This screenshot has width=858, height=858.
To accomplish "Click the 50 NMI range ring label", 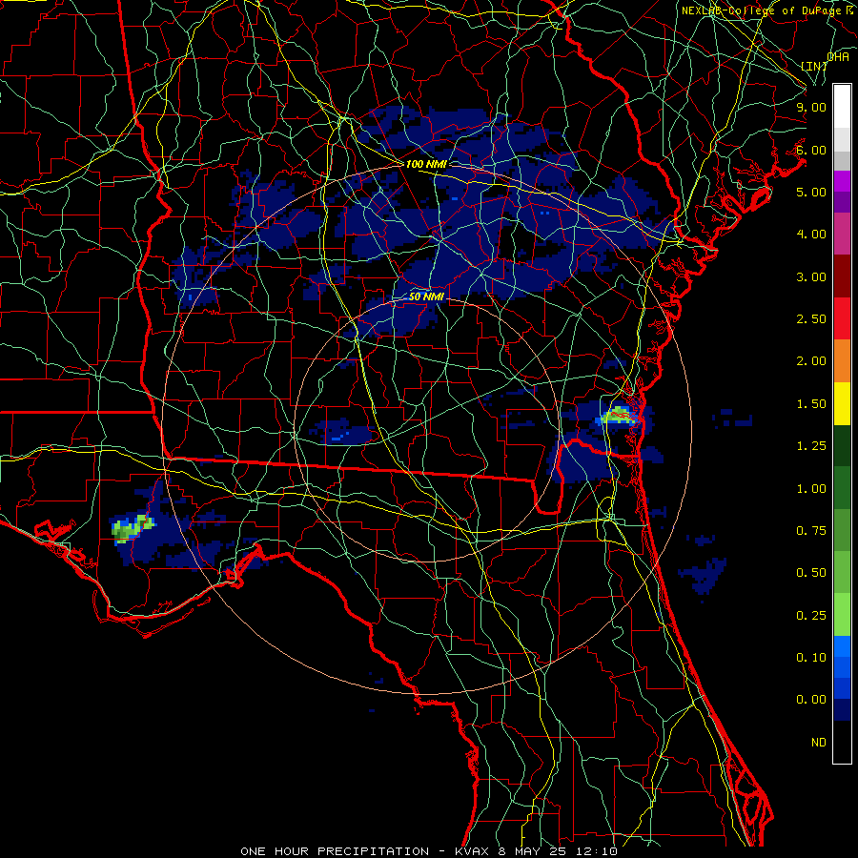I will [x=426, y=297].
